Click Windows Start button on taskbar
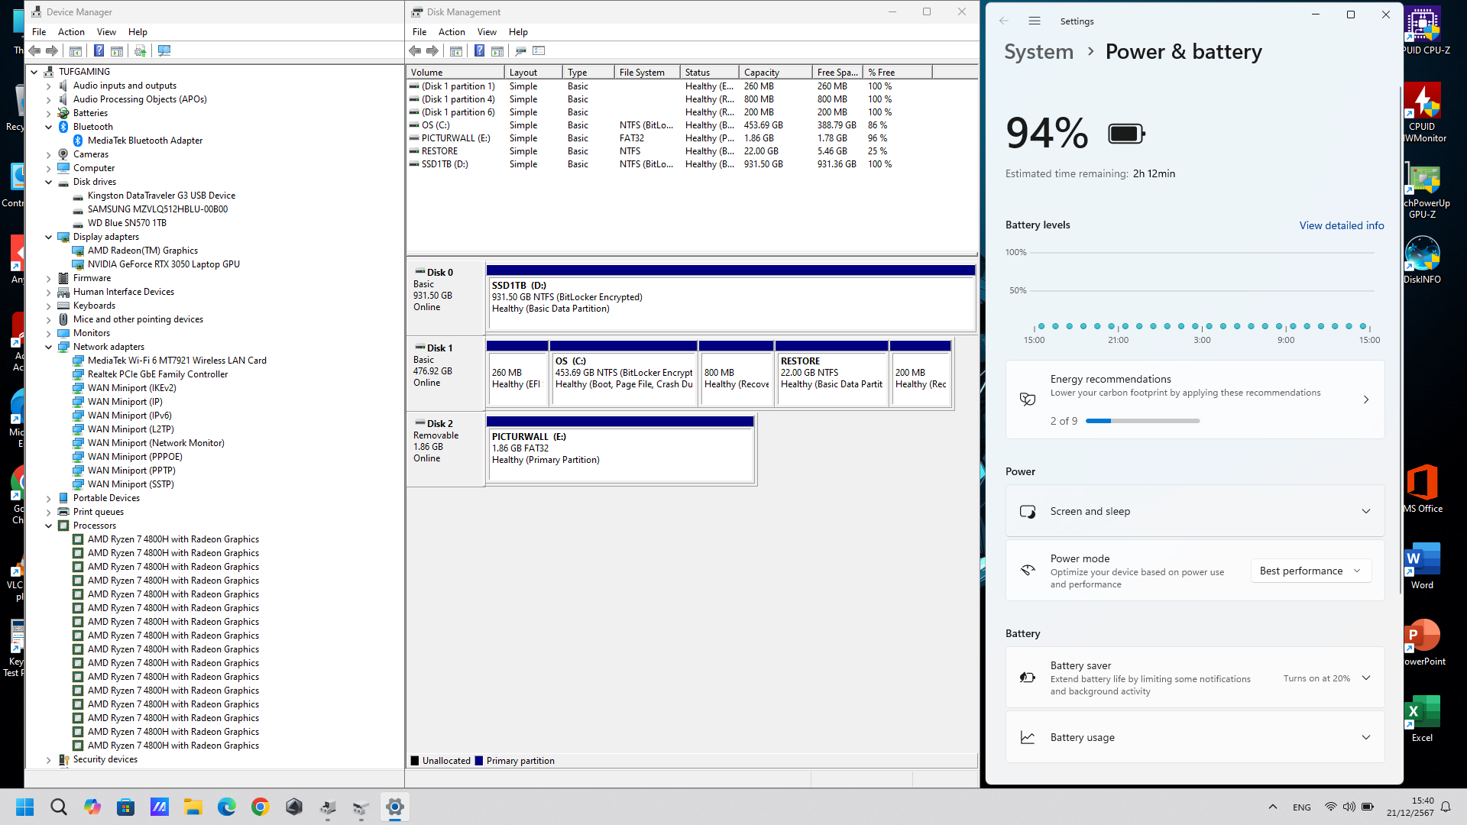The height and width of the screenshot is (825, 1467). [25, 807]
